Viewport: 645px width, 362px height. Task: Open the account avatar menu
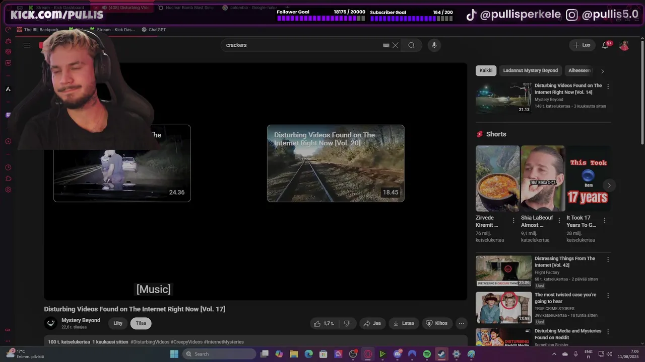pos(624,45)
